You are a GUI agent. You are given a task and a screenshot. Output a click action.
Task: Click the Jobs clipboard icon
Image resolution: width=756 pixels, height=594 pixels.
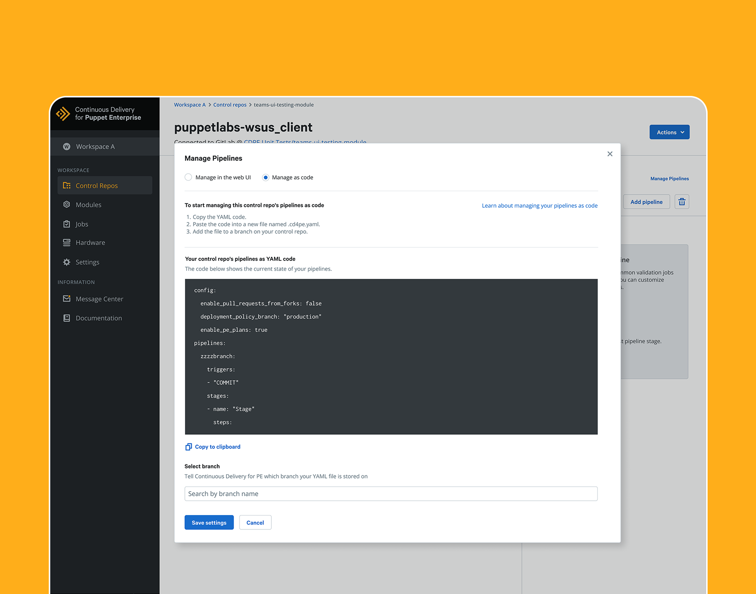click(67, 224)
